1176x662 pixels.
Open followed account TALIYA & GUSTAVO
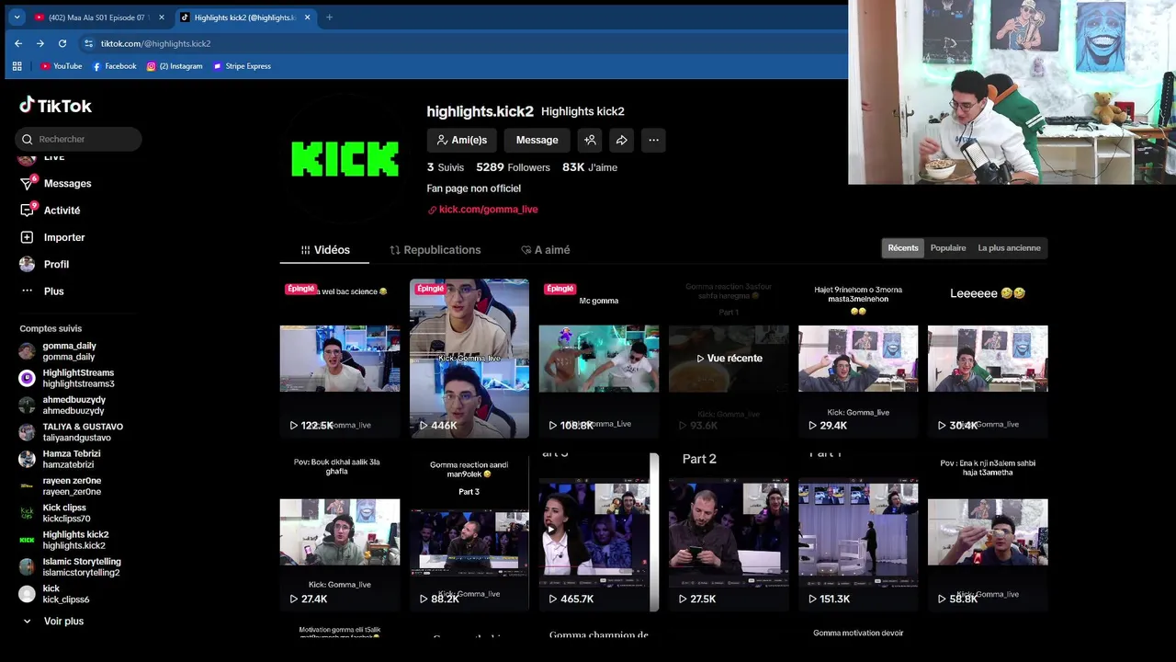[72, 432]
